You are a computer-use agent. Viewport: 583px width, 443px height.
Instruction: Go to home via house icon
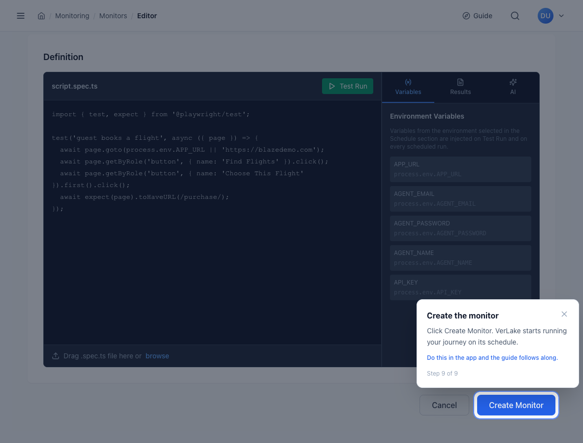tap(41, 16)
